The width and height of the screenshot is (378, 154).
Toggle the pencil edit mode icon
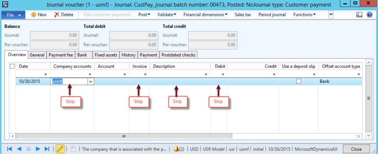60,149
